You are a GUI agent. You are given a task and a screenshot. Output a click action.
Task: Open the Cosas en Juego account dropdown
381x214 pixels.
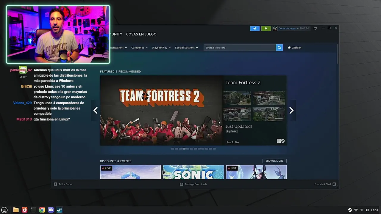pos(288,29)
